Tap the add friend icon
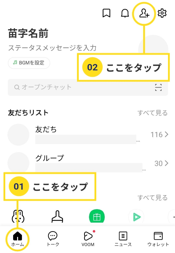Viewport: 175px width, 253px height. coord(144,13)
